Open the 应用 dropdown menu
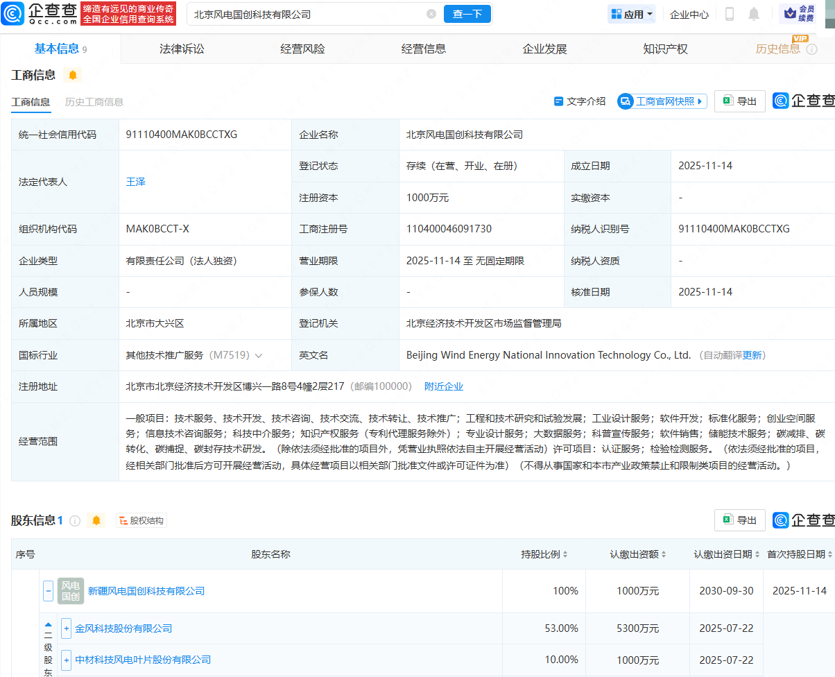Viewport: 835px width, 677px height. coord(631,14)
